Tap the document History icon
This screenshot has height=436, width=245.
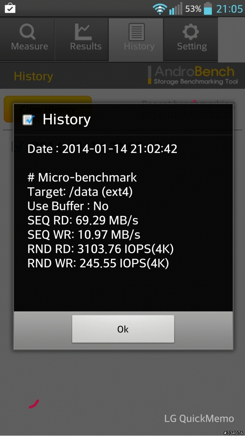pos(137,32)
